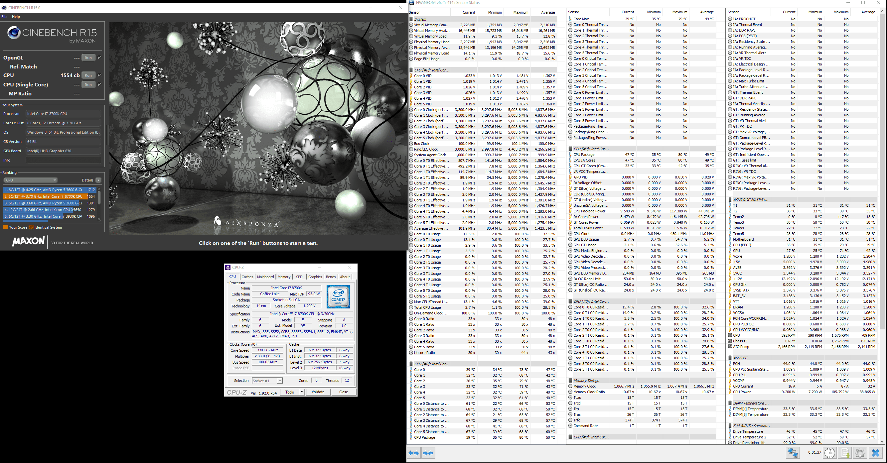
Task: Click the chip icon beside Memory Timings header
Action: point(570,380)
